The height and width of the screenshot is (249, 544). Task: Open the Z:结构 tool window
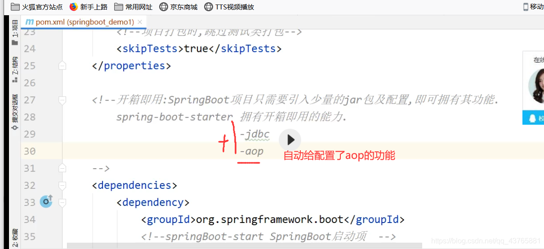(x=15, y=70)
